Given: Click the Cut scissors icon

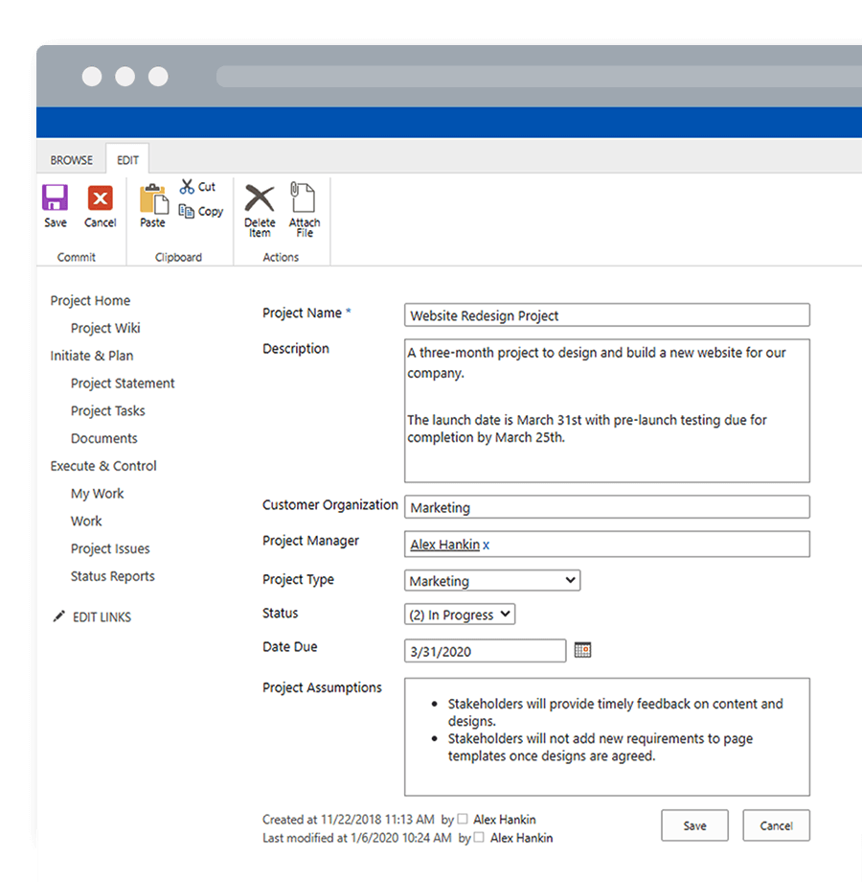Looking at the screenshot, I should click(x=188, y=186).
